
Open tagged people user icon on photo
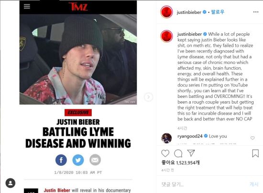coord(11,183)
